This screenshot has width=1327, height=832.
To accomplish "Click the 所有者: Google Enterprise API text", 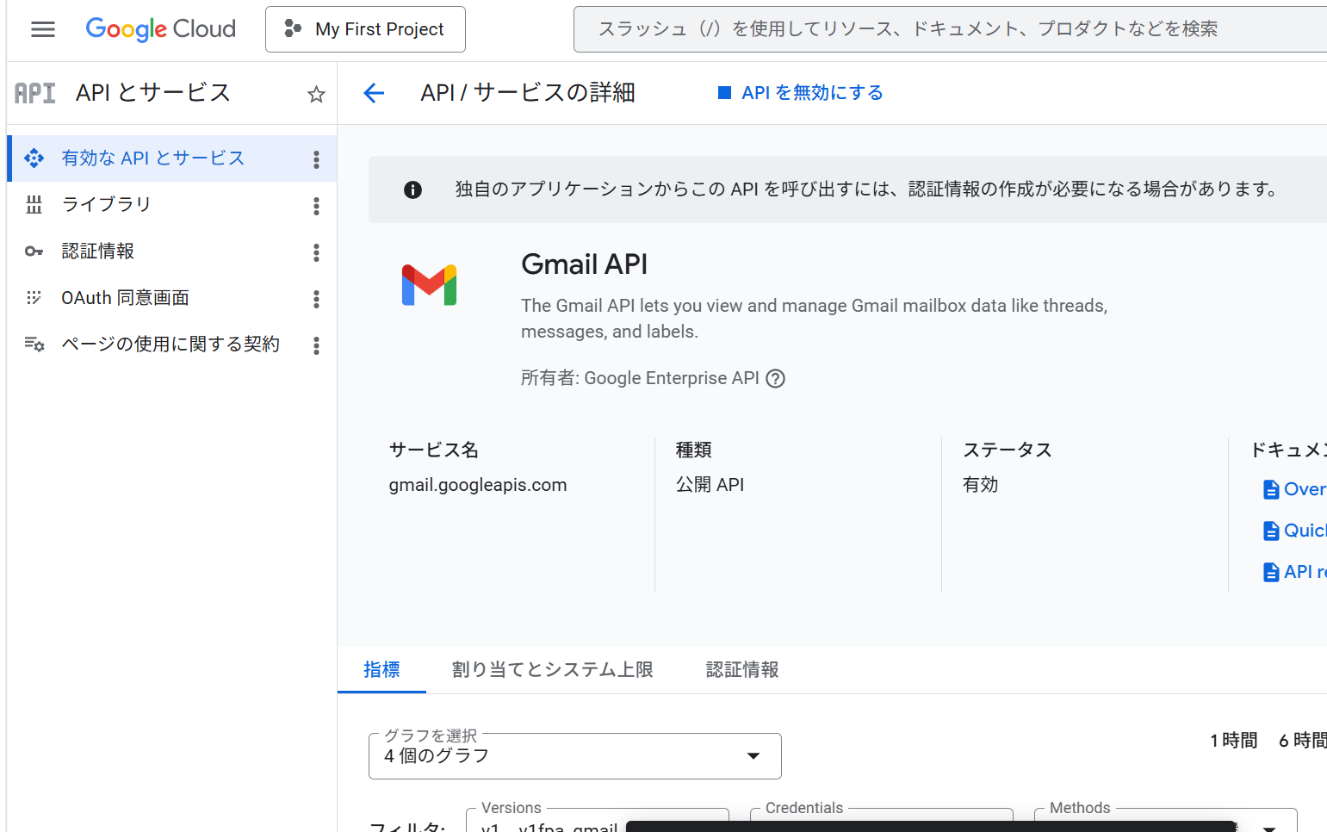I will (x=640, y=379).
